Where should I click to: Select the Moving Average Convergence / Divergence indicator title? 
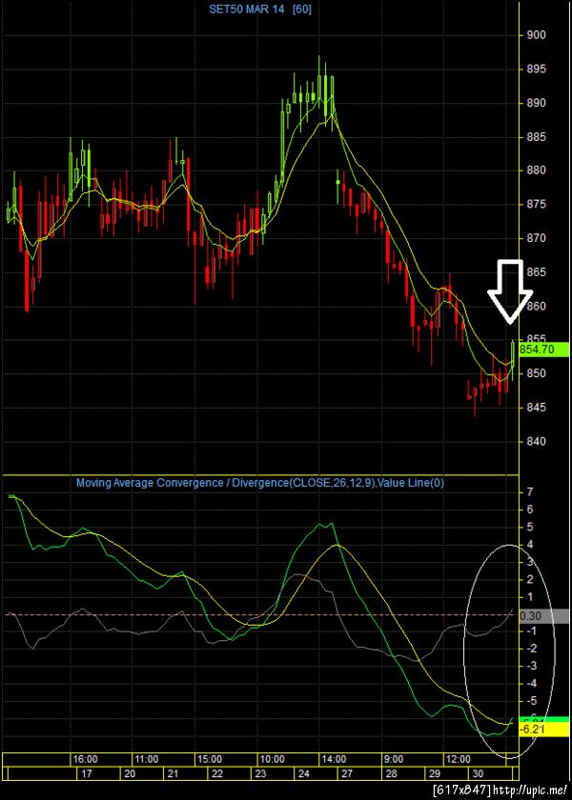260,482
